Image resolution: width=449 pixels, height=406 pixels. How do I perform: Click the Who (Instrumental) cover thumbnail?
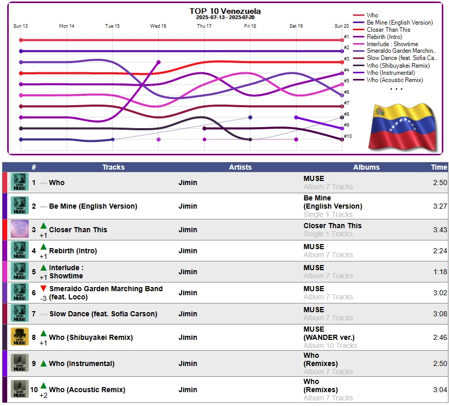(20, 363)
